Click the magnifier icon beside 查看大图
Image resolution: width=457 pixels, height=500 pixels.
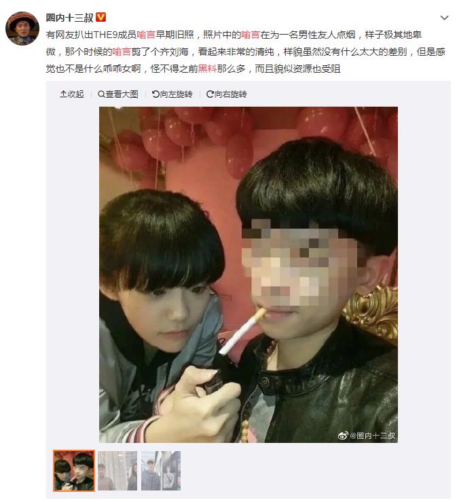pos(101,94)
